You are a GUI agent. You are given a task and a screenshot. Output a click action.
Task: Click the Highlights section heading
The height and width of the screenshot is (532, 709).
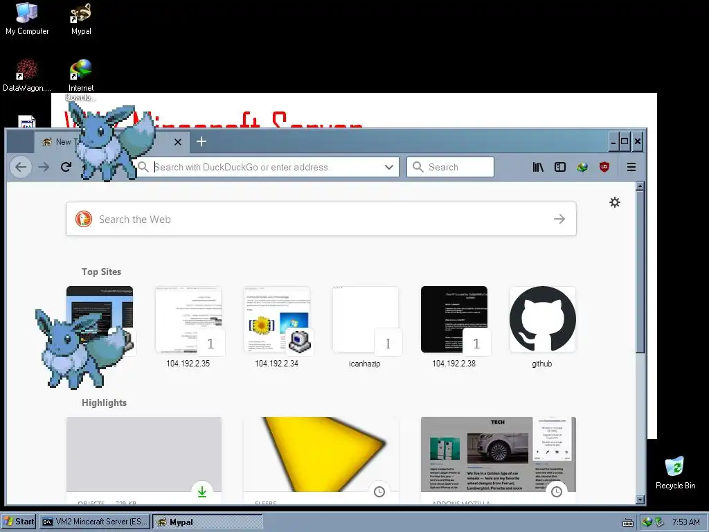tap(104, 402)
